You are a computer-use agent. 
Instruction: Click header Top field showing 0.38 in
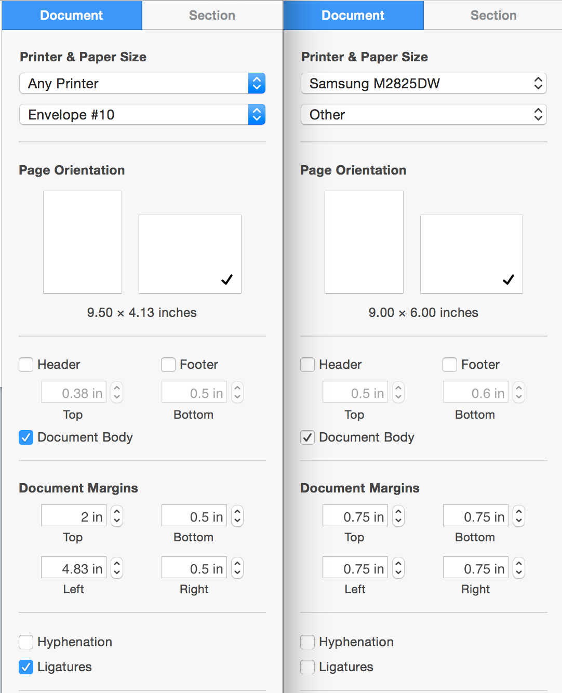click(x=74, y=392)
